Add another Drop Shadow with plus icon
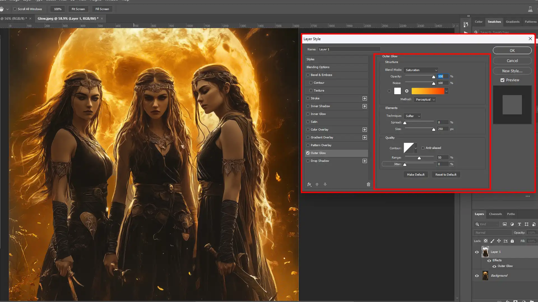 [x=365, y=161]
